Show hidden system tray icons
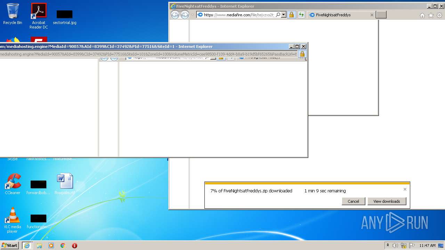This screenshot has width=445, height=250. click(x=388, y=245)
